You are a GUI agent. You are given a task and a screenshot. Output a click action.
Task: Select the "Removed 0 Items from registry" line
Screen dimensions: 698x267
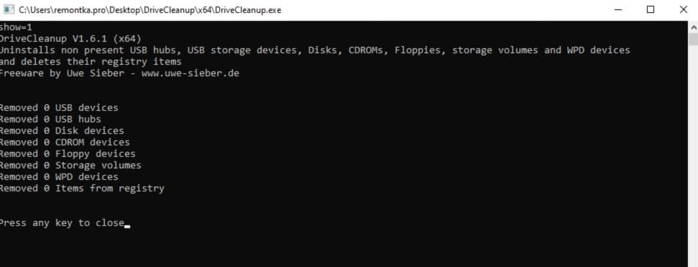pyautogui.click(x=83, y=189)
